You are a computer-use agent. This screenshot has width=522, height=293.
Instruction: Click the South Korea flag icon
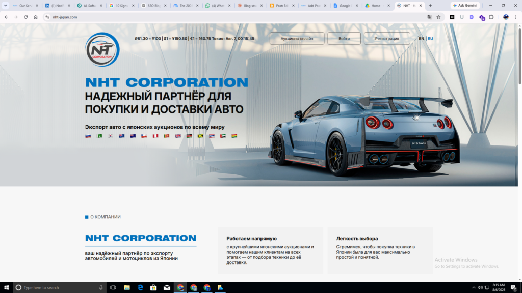[111, 136]
